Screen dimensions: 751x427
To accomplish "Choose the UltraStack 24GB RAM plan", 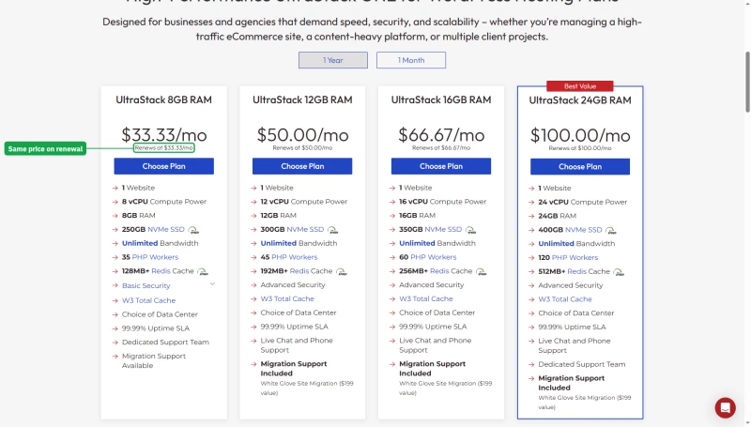I will [580, 167].
